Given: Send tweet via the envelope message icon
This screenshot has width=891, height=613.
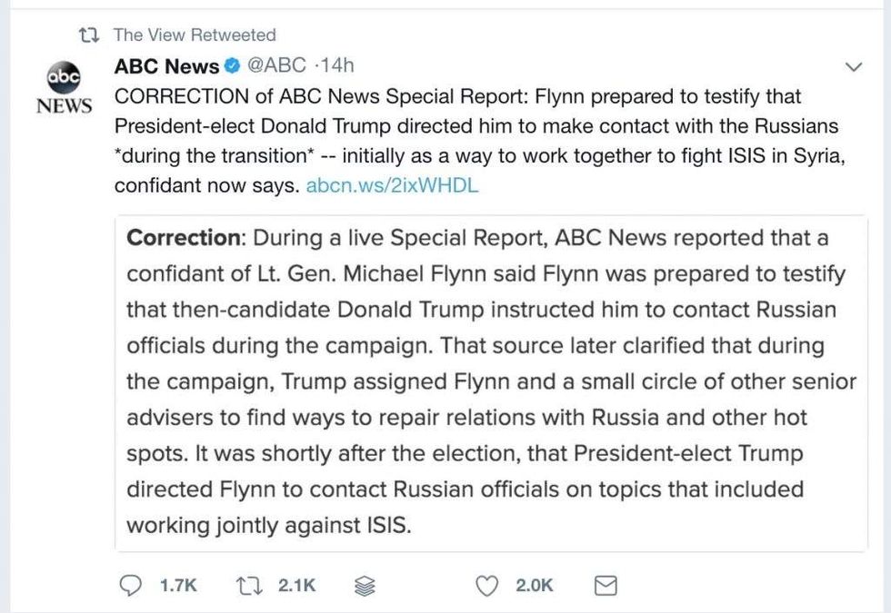Looking at the screenshot, I should (x=605, y=586).
